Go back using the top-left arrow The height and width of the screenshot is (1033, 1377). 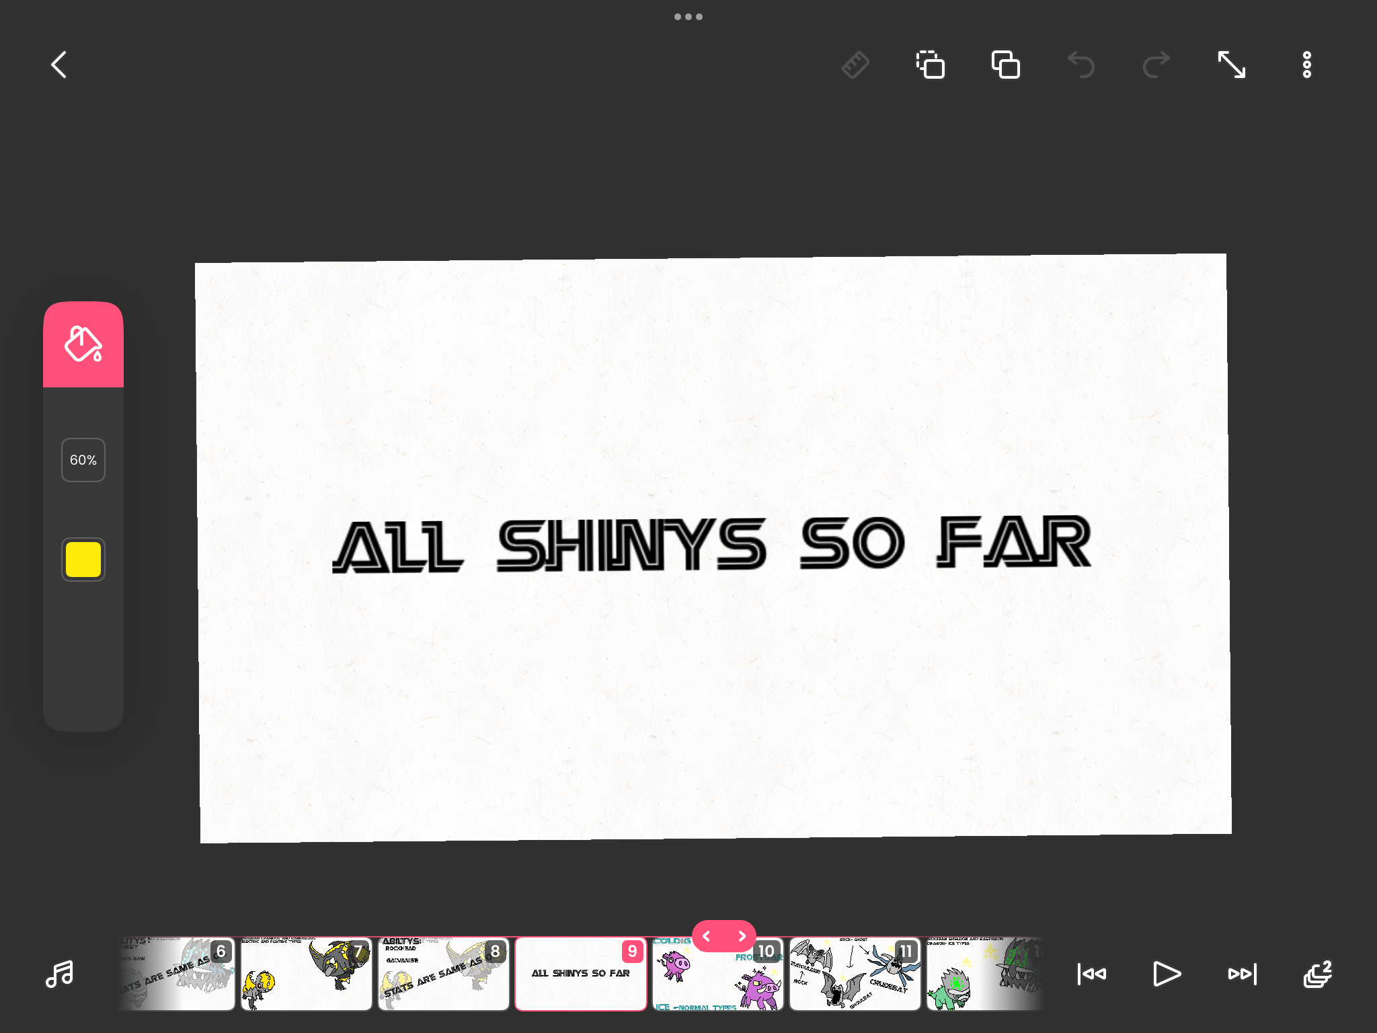59,65
